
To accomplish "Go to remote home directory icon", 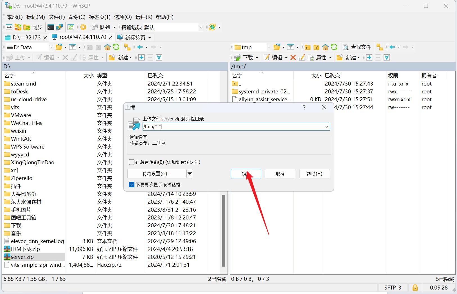I will pos(325,47).
